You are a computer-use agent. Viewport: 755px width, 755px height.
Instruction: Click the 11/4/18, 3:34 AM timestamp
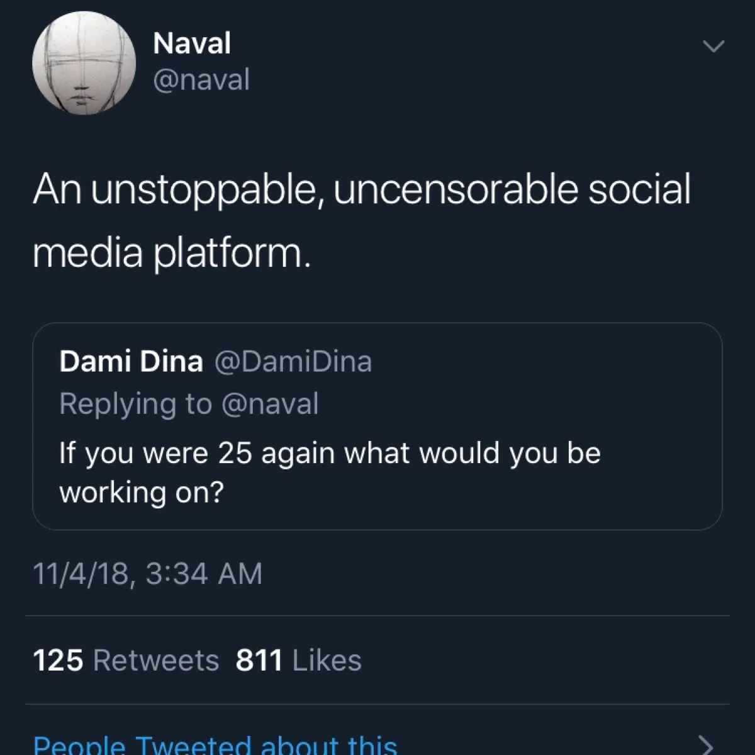pos(147,574)
